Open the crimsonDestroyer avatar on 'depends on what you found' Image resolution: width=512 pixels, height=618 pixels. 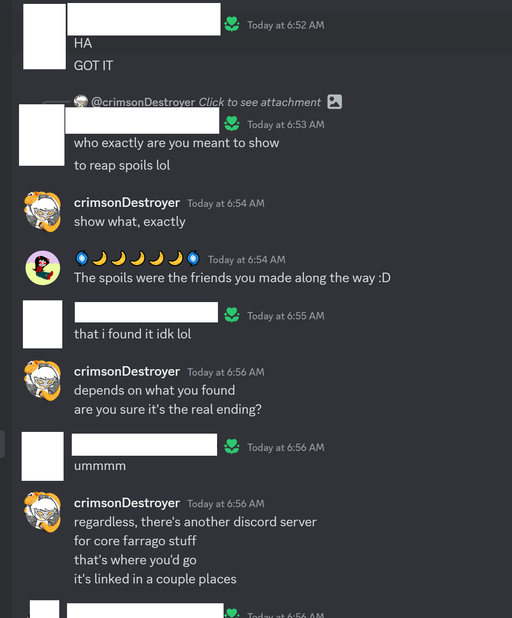[x=42, y=381]
